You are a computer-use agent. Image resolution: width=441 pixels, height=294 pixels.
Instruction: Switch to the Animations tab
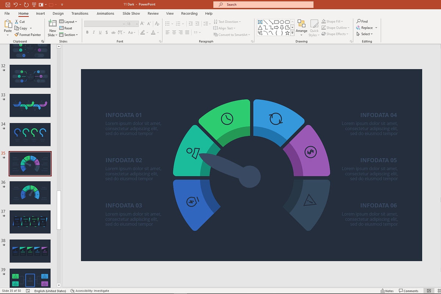pos(105,14)
